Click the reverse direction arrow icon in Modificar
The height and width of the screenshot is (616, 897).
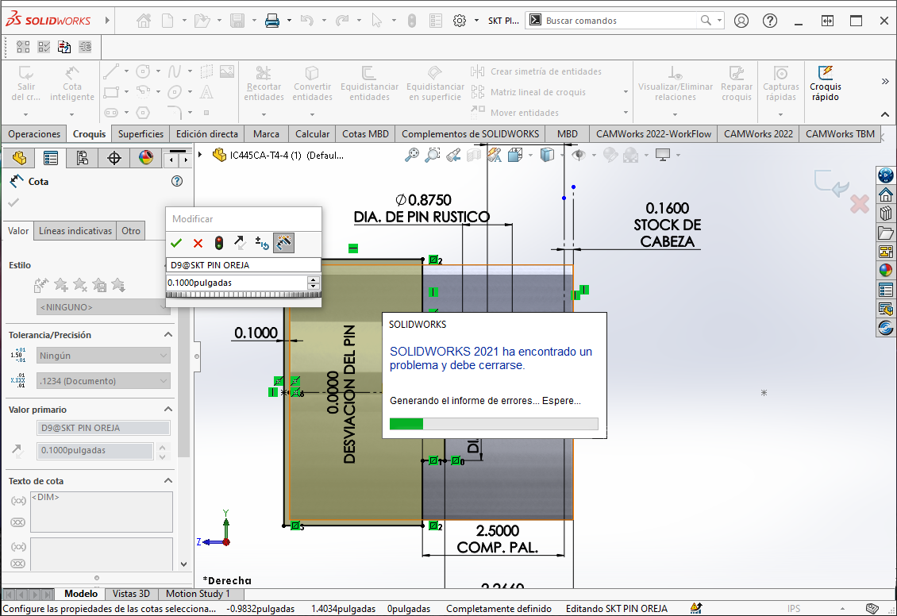[x=241, y=243]
